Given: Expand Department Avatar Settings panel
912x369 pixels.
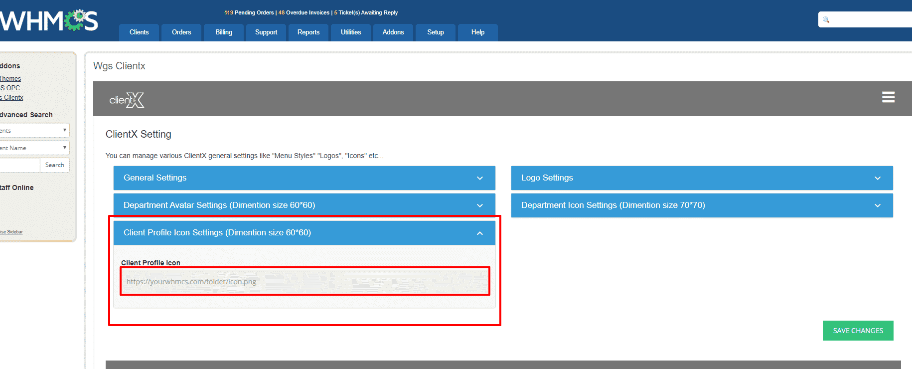Looking at the screenshot, I should pos(304,205).
